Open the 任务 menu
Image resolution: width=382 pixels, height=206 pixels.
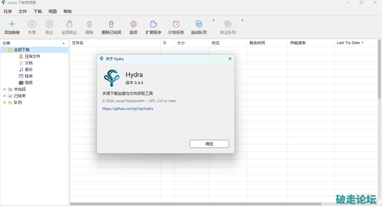[x=8, y=11]
